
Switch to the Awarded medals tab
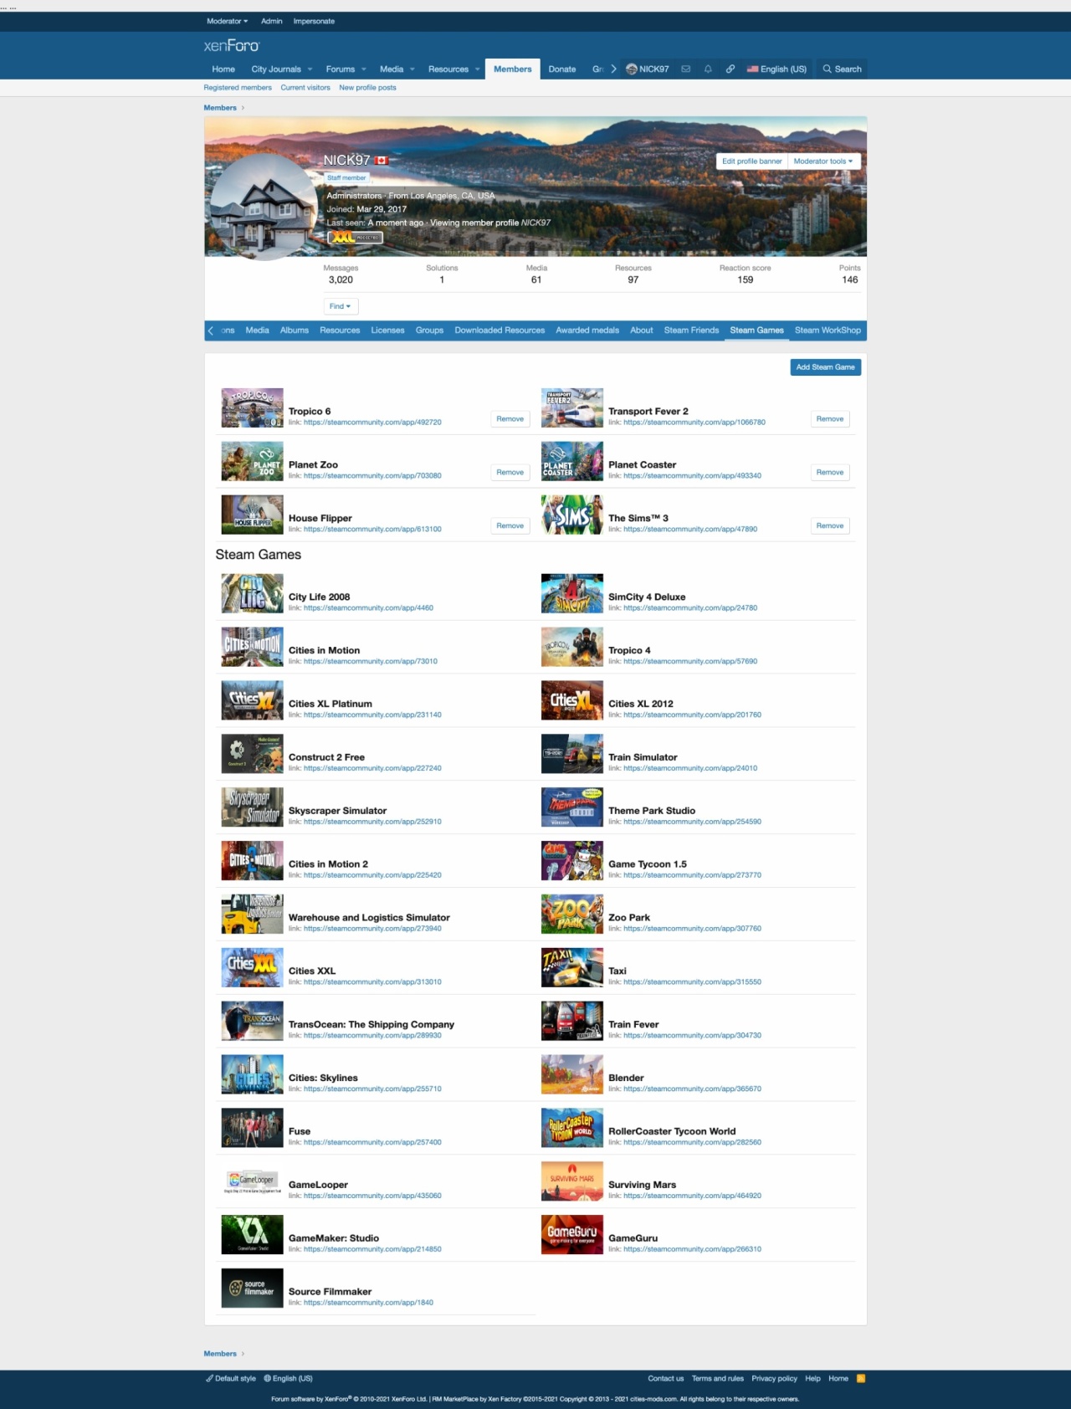point(587,330)
